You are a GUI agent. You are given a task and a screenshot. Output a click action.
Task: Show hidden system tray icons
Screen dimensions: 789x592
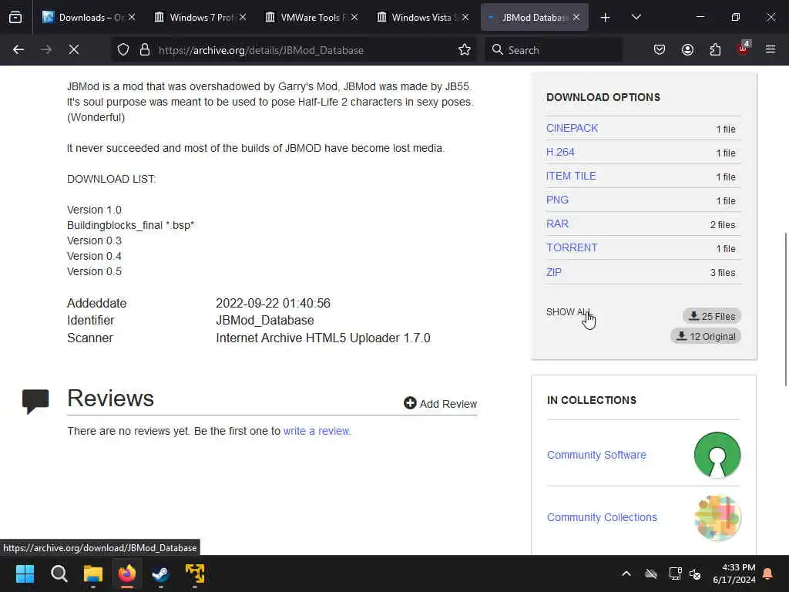click(626, 573)
